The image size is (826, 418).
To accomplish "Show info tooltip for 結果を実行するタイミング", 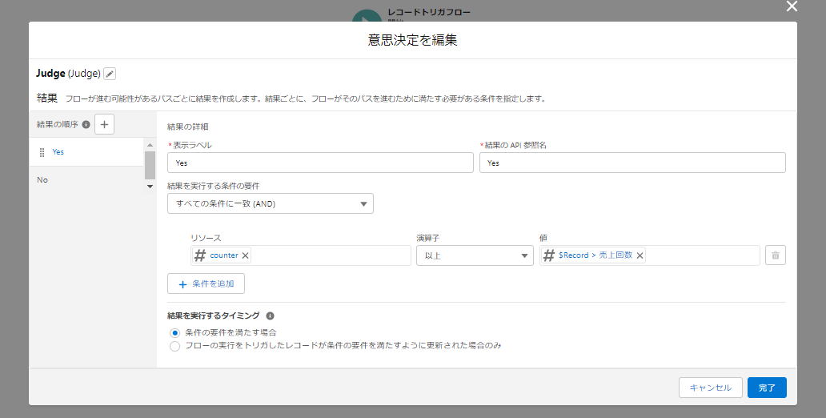I will pyautogui.click(x=270, y=316).
